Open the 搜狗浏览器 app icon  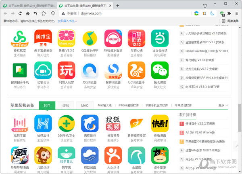tap(113, 70)
